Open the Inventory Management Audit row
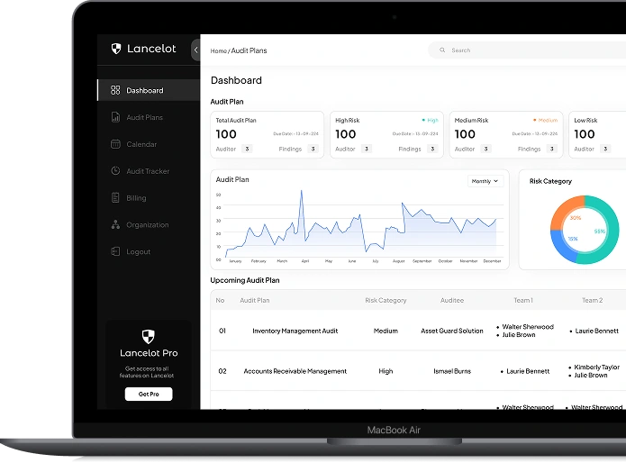The height and width of the screenshot is (463, 626). coord(295,331)
